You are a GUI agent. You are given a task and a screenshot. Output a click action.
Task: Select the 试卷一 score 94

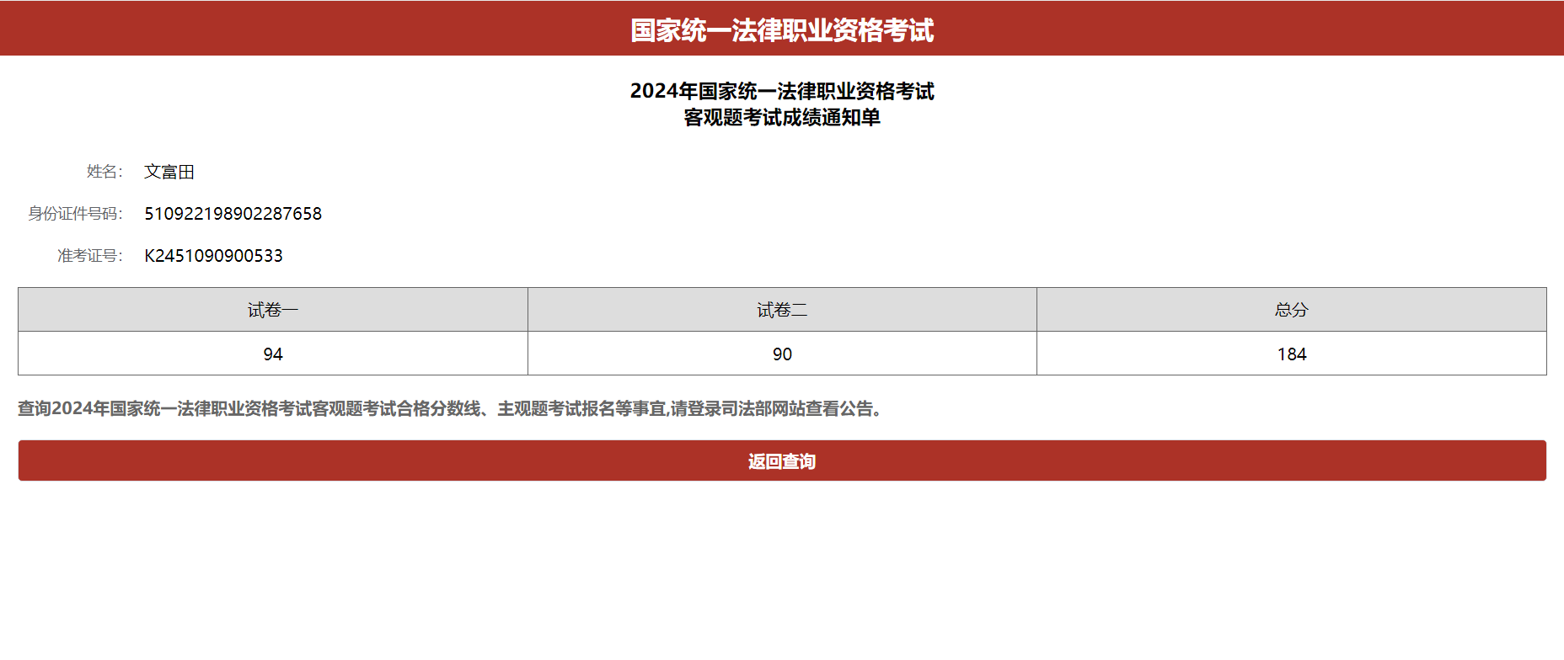[273, 354]
